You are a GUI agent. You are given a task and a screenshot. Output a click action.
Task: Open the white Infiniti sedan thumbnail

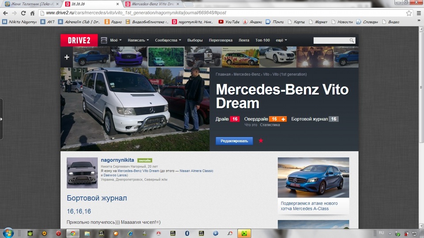pos(278,57)
